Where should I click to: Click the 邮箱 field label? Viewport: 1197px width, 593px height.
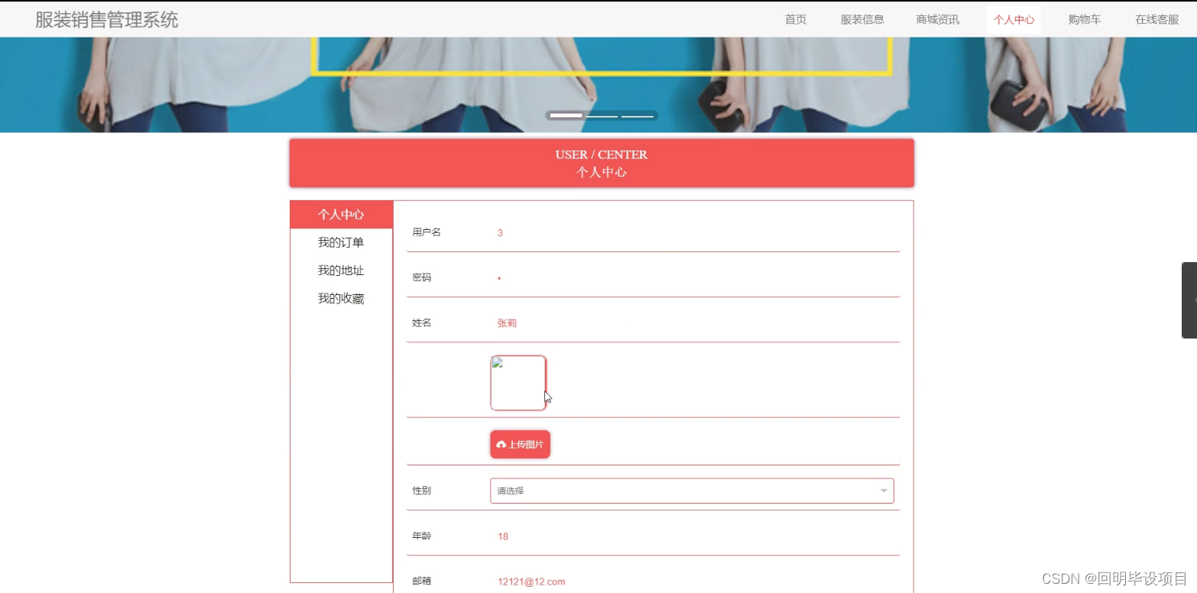[x=422, y=582]
